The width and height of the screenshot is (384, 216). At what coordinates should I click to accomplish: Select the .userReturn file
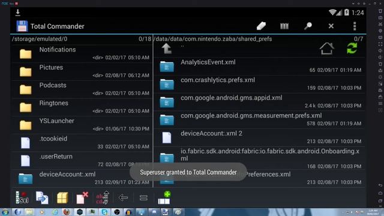click(x=82, y=161)
